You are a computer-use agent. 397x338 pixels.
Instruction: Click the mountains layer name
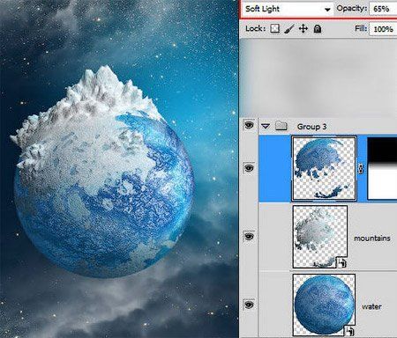point(372,239)
